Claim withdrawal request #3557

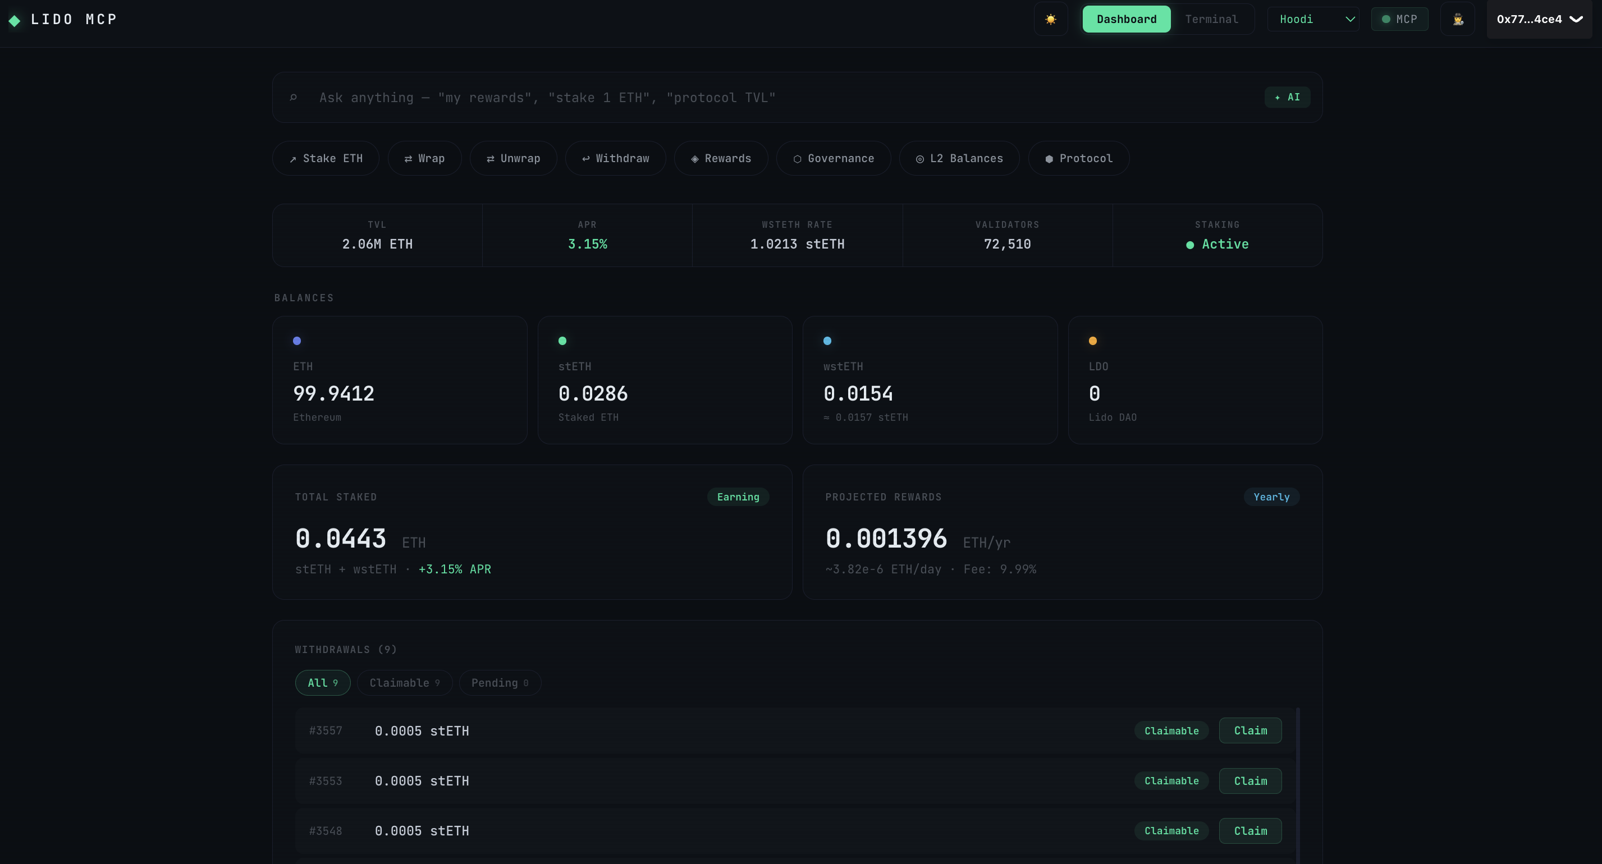pos(1250,731)
